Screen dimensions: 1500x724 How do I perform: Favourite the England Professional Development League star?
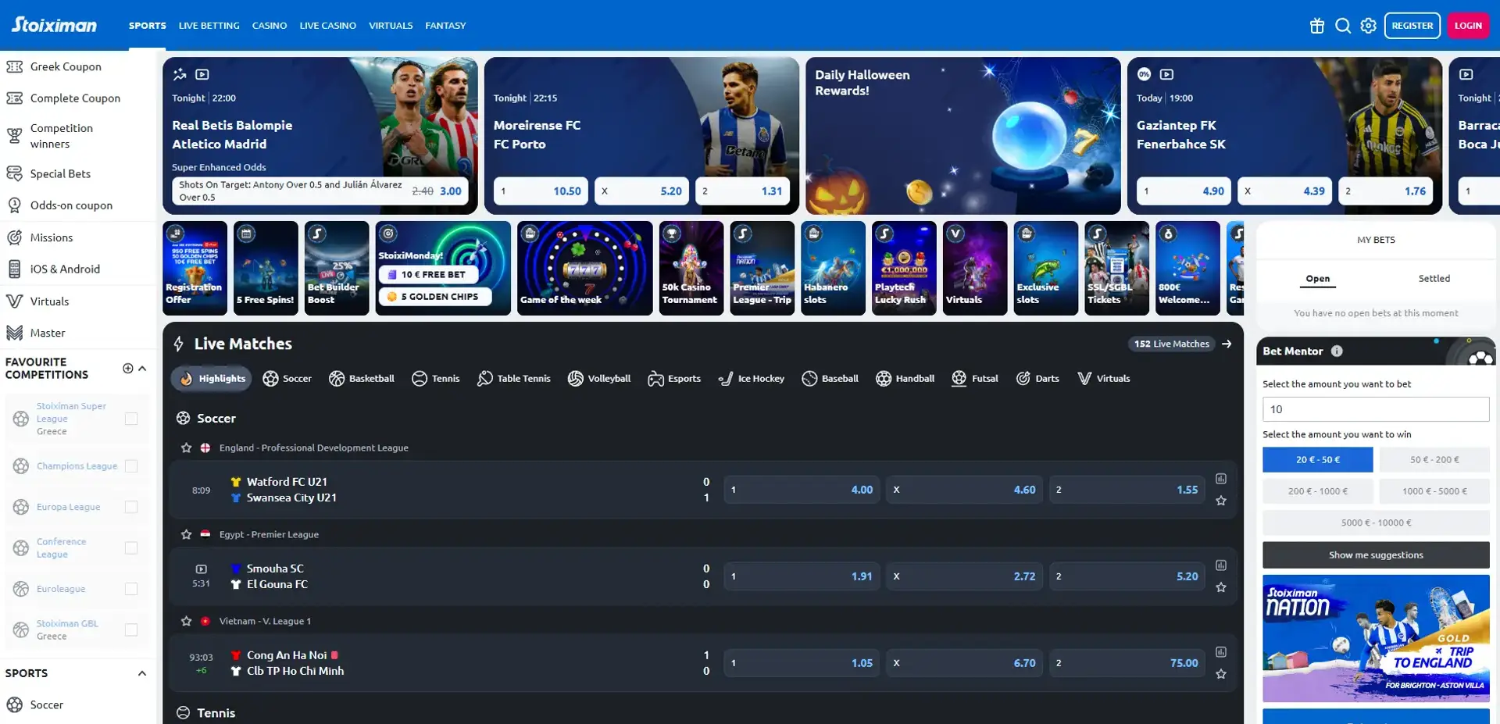(x=186, y=448)
